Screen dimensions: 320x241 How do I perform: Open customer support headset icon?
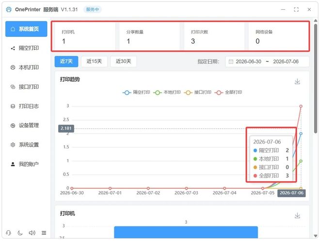[x=8, y=233]
